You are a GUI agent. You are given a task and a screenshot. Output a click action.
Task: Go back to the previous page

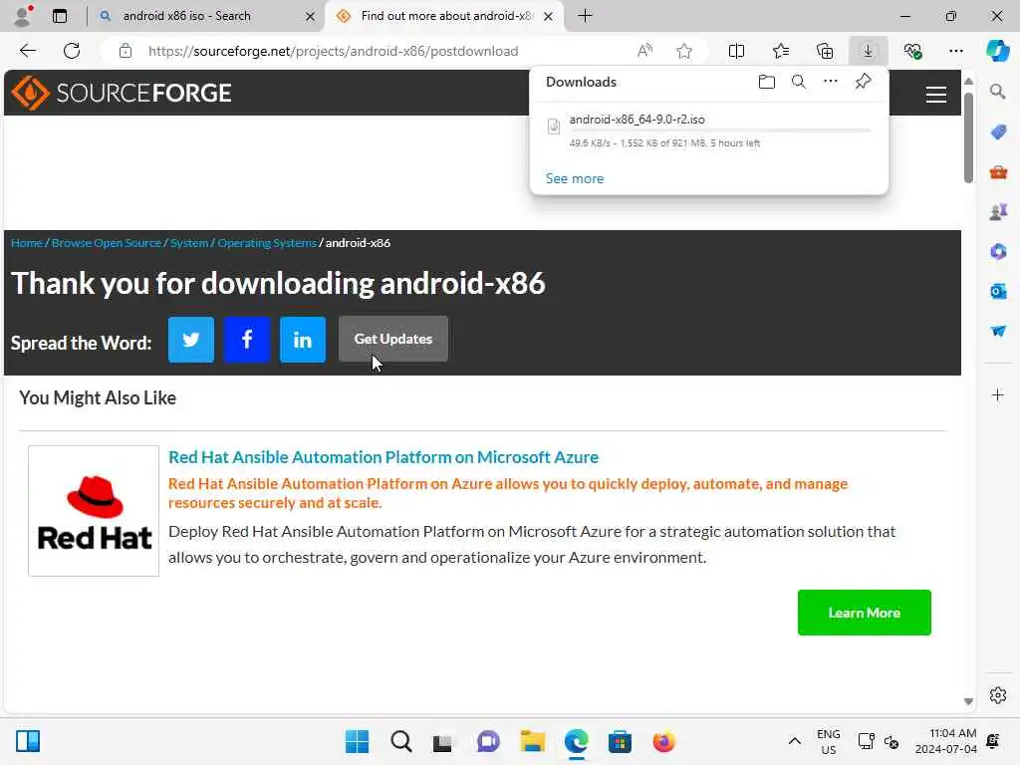(x=27, y=51)
